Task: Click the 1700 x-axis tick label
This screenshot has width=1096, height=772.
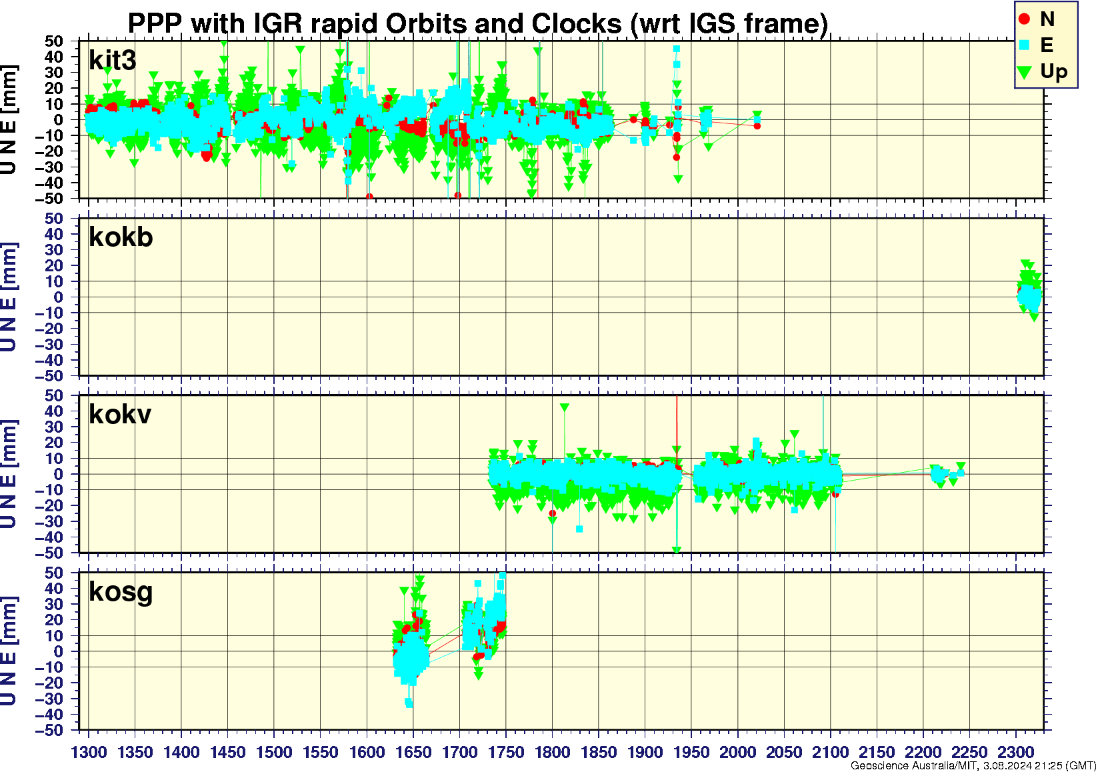Action: [459, 752]
